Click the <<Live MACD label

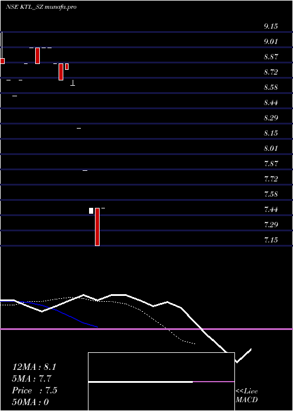coord(247,396)
